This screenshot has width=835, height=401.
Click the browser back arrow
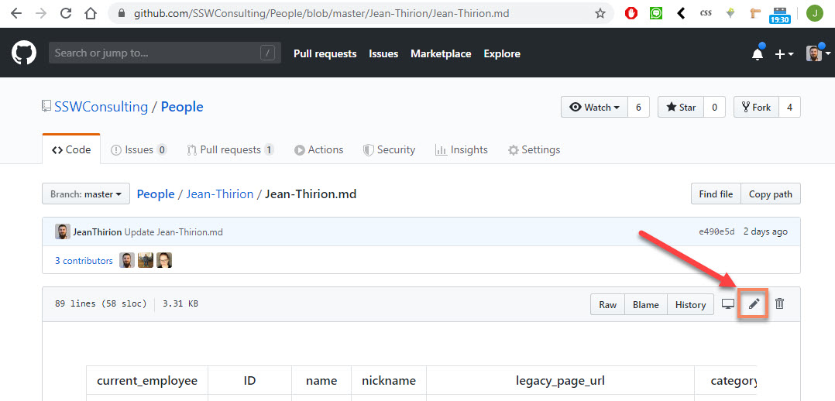[x=16, y=13]
